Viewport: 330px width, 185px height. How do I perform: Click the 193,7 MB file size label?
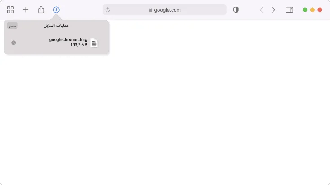[79, 45]
